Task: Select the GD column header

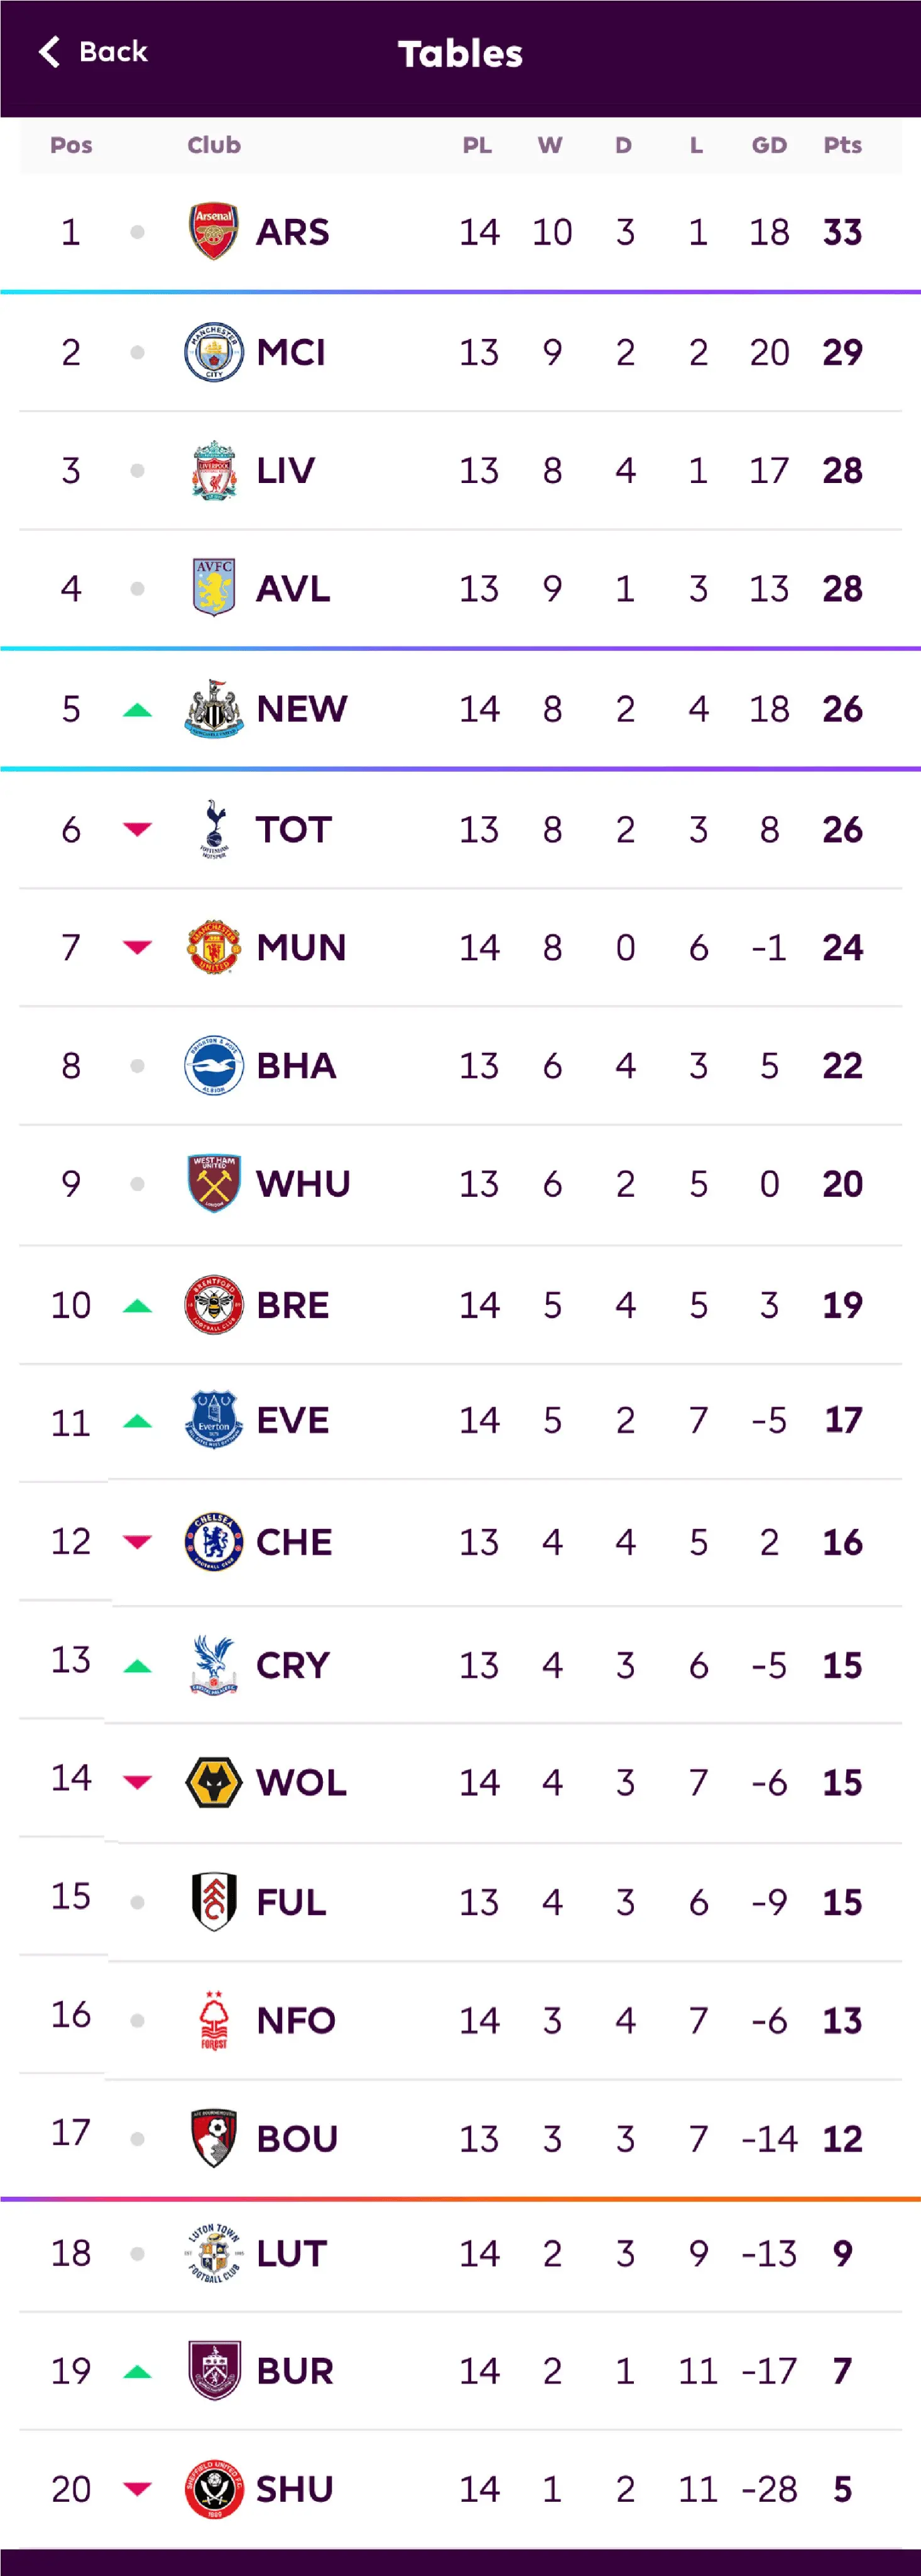Action: pos(768,145)
